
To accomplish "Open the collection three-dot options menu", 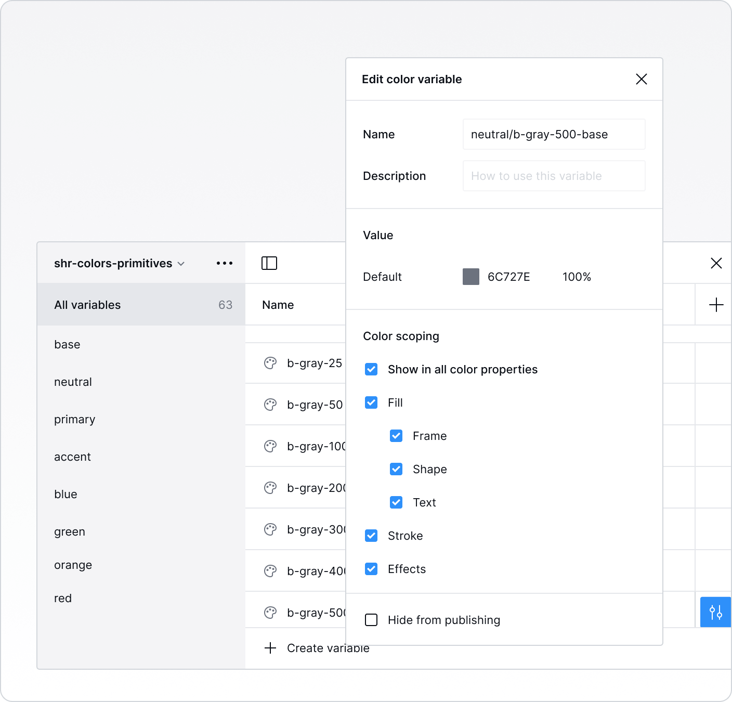I will [225, 263].
